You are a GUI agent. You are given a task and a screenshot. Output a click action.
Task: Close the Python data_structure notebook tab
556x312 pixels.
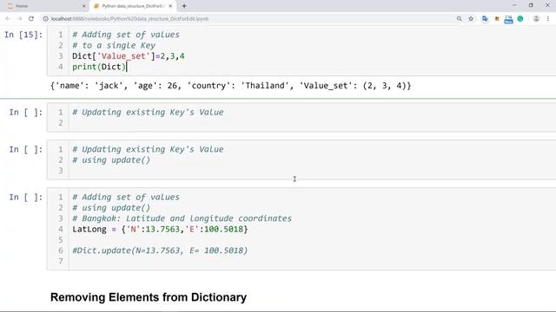tap(170, 6)
